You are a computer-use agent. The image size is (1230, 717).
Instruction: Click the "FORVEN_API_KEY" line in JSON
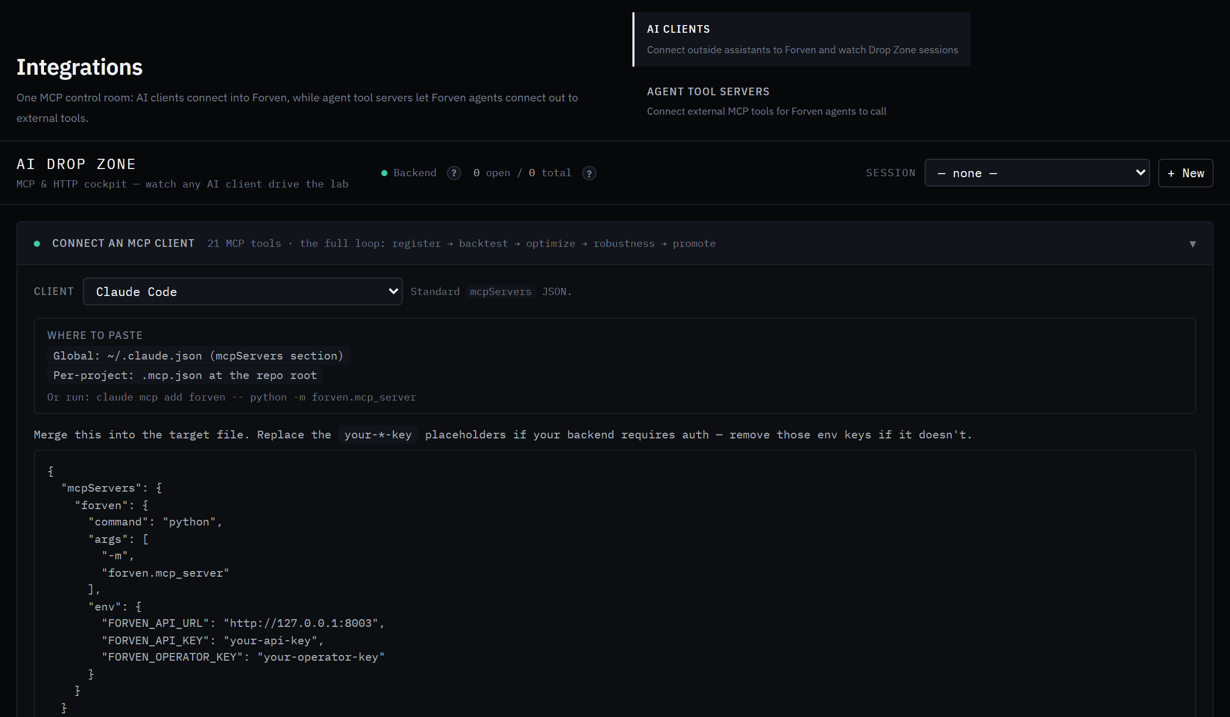(x=213, y=640)
